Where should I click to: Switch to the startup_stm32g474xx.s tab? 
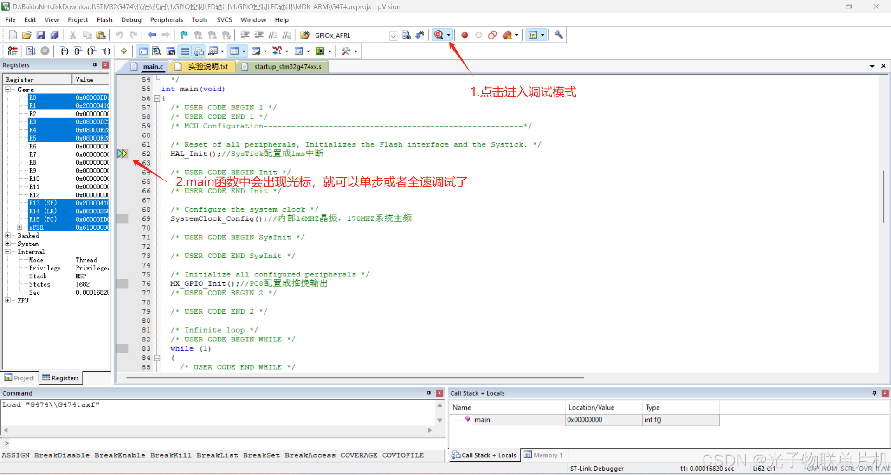[288, 66]
